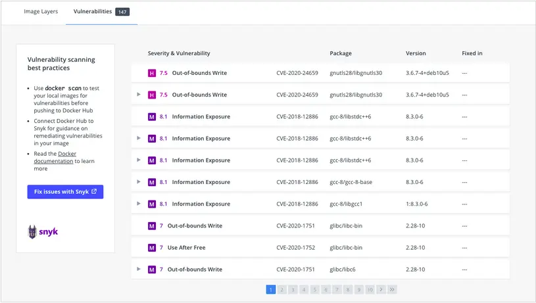Expand the gcc-8/gcc-8-base Information Exposure row
This screenshot has width=536, height=303.
click(x=139, y=182)
